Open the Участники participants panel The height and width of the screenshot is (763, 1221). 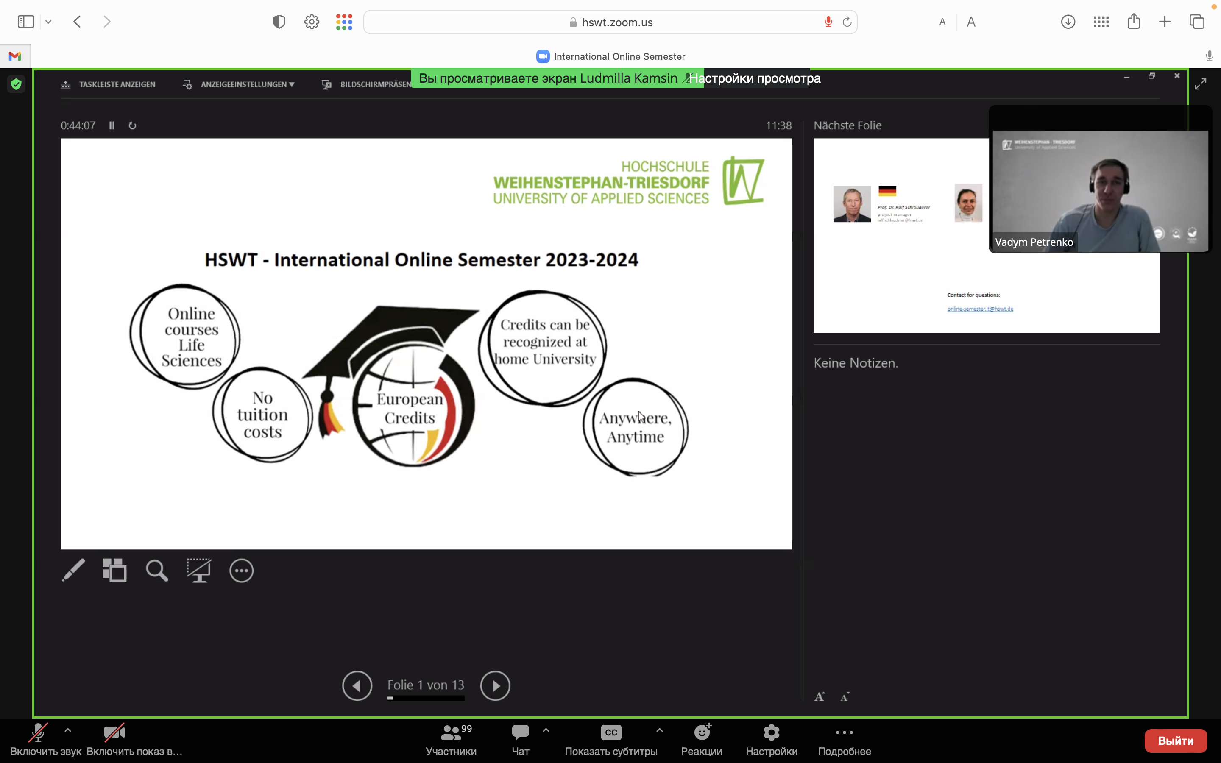451,740
